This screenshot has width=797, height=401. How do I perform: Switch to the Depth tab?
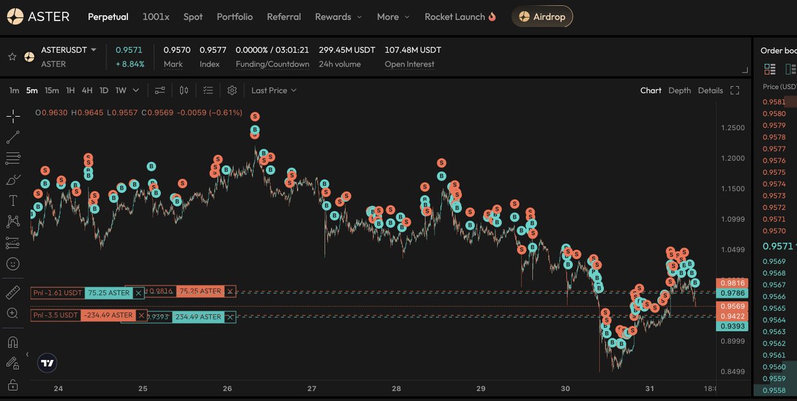click(679, 90)
